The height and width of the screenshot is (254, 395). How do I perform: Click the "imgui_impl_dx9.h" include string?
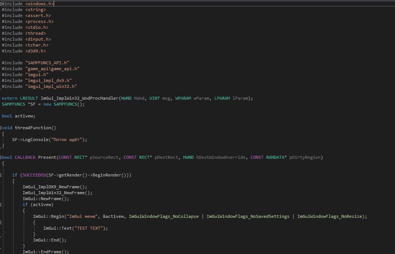pos(48,80)
